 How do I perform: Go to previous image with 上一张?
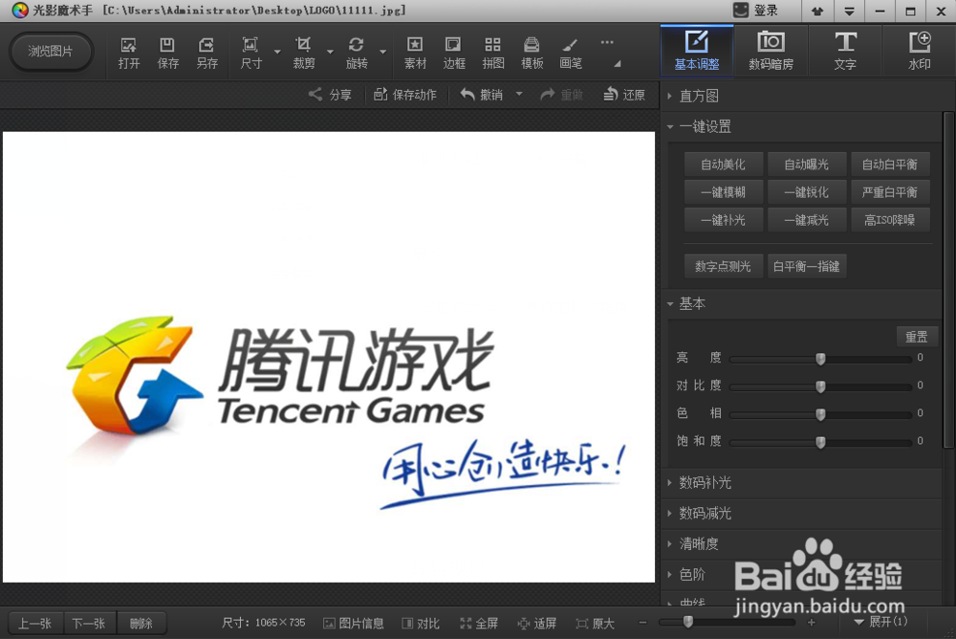(x=35, y=623)
